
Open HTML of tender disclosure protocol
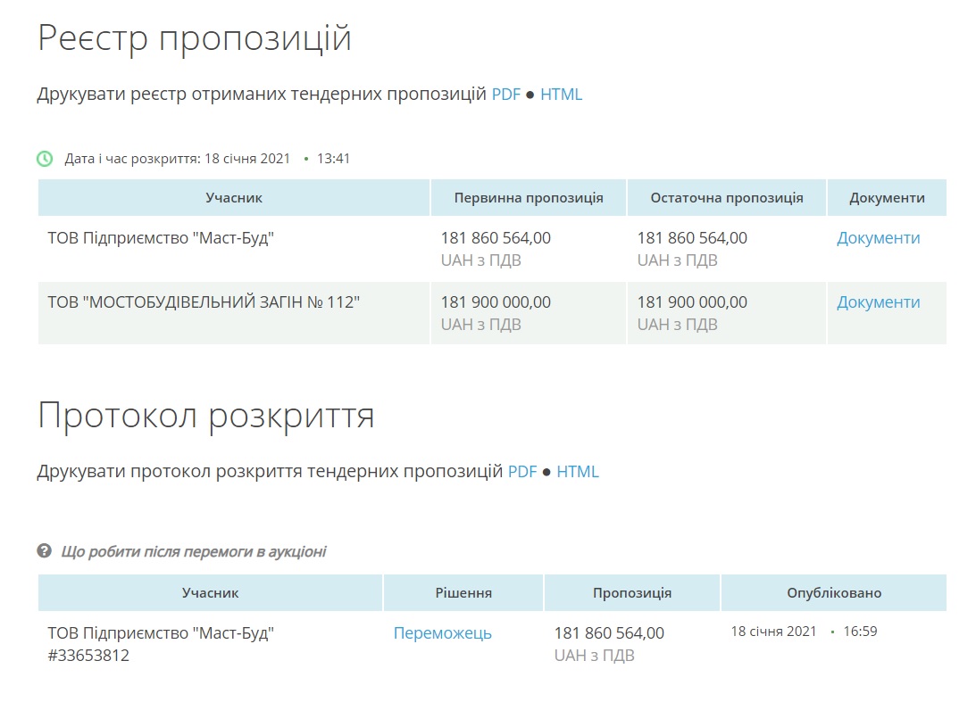pos(578,471)
